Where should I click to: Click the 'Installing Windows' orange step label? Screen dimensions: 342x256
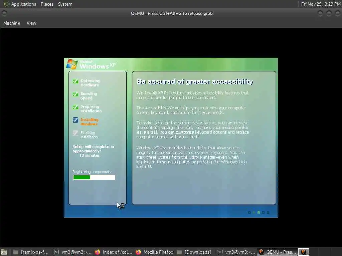point(90,122)
